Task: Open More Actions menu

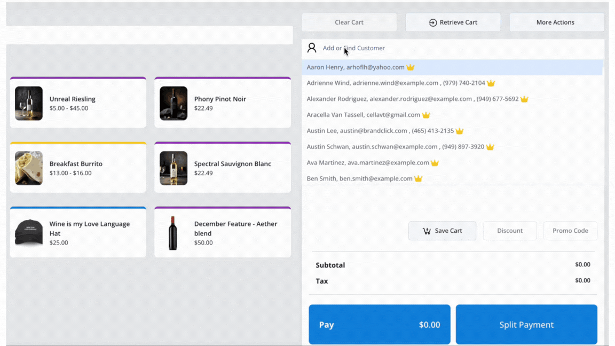Action: pyautogui.click(x=557, y=22)
